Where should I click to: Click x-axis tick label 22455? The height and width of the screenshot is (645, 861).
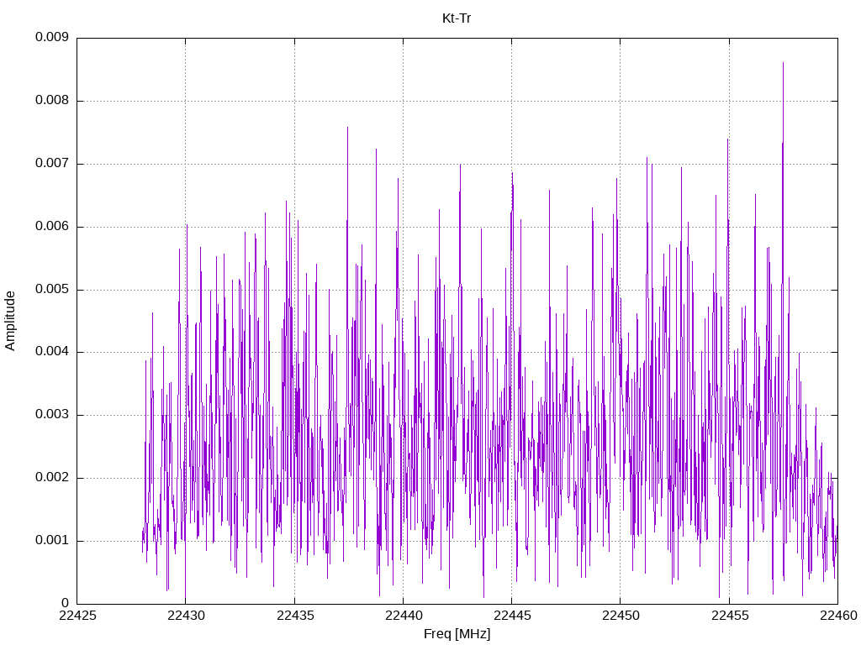(730, 616)
